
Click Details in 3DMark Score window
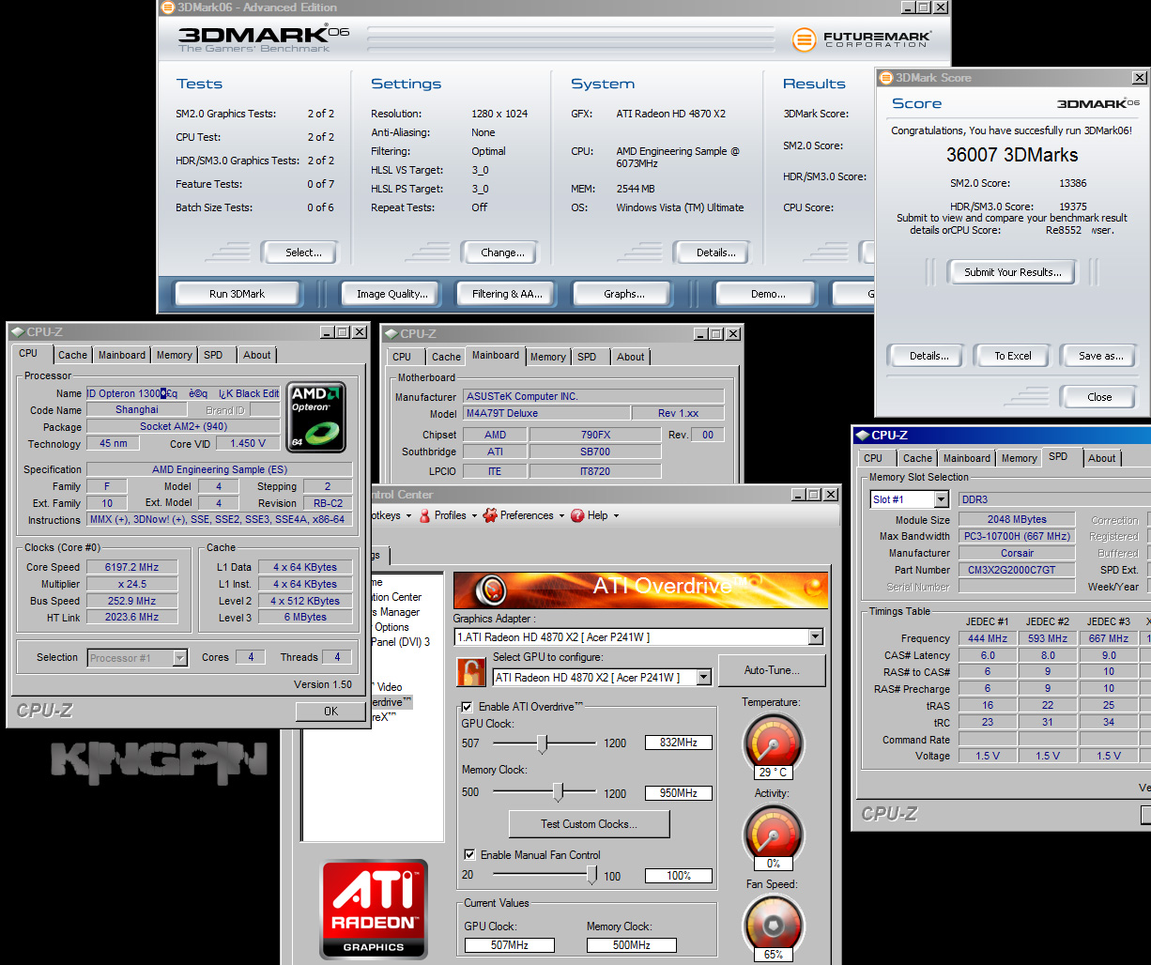928,356
